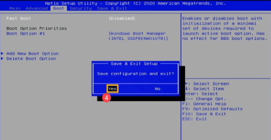Confirm with the Yes button
The width and height of the screenshot is (271, 140).
[x=112, y=89]
